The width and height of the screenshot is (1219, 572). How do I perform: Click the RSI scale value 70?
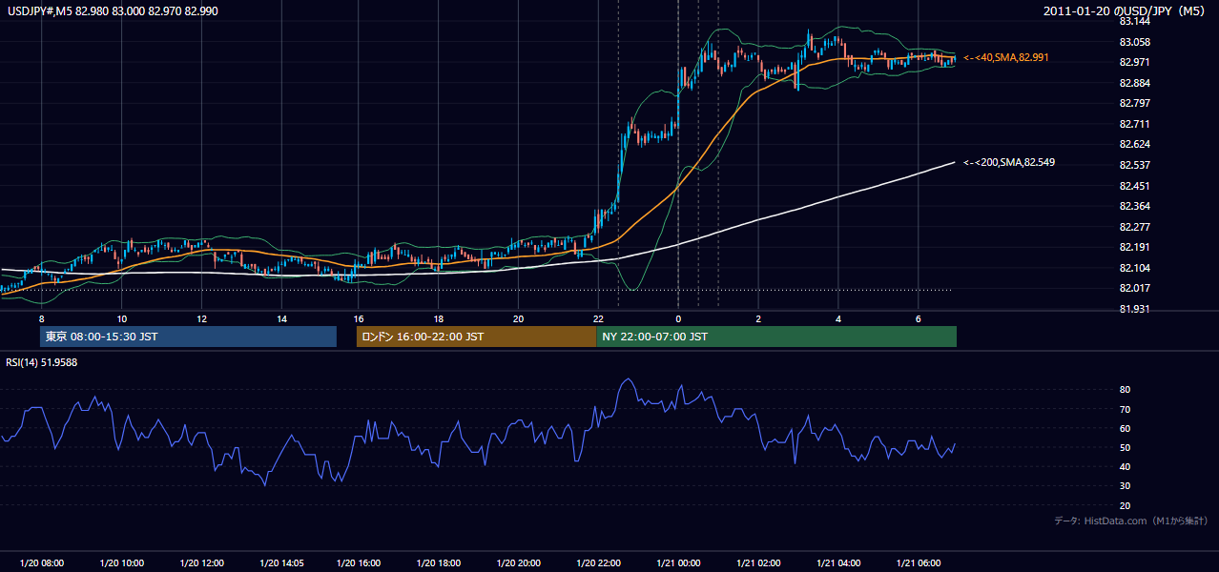[1125, 409]
